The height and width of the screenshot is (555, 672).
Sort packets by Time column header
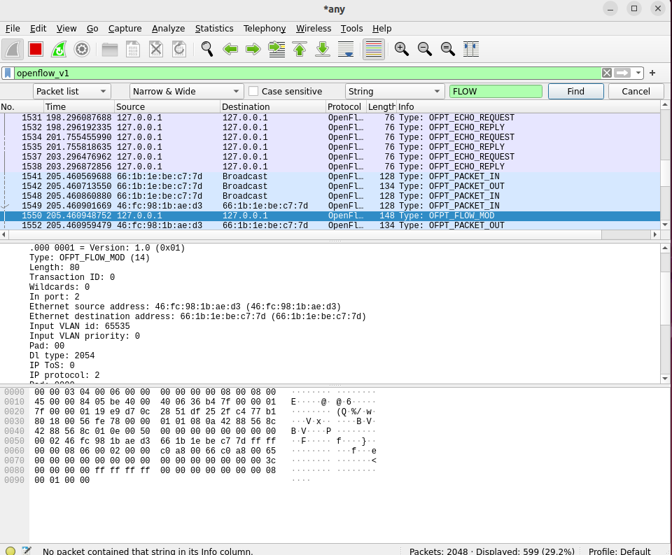79,106
